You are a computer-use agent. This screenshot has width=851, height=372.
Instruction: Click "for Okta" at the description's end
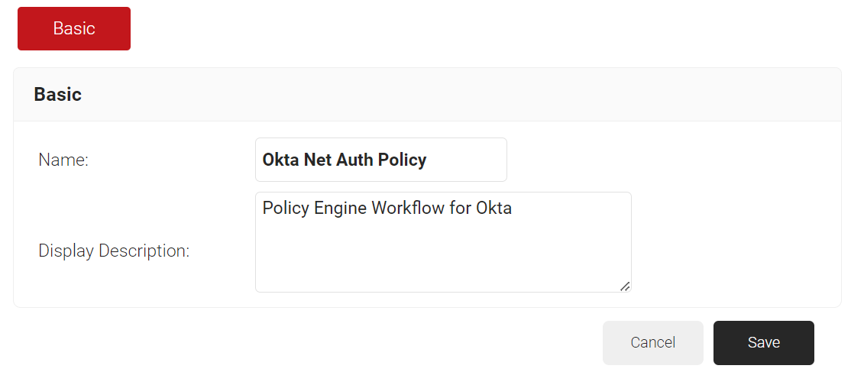point(481,208)
